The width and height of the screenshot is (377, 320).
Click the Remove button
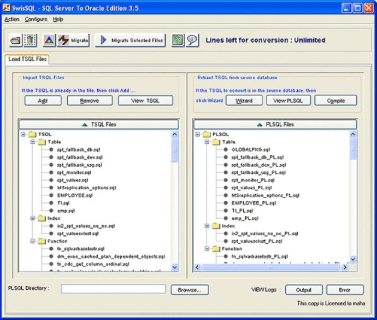point(90,101)
